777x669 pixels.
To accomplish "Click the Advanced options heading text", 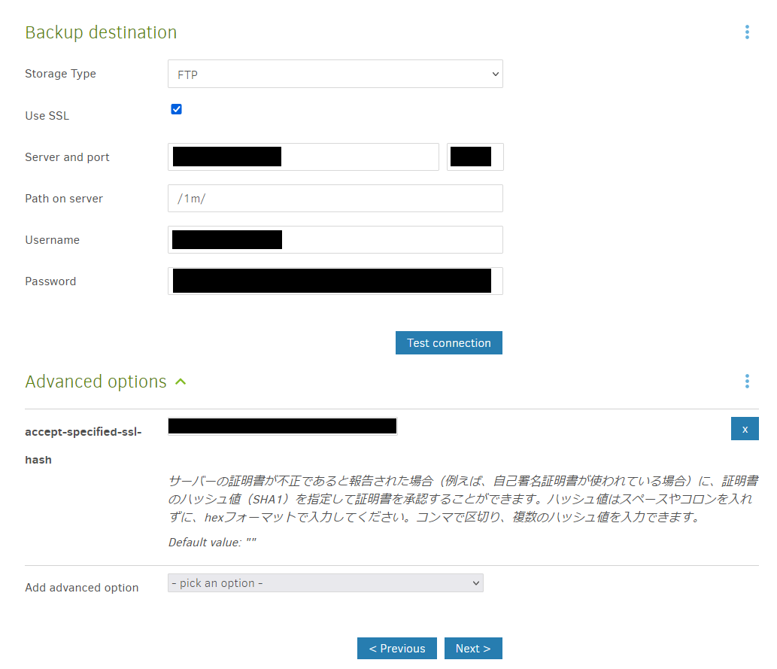I will point(96,382).
